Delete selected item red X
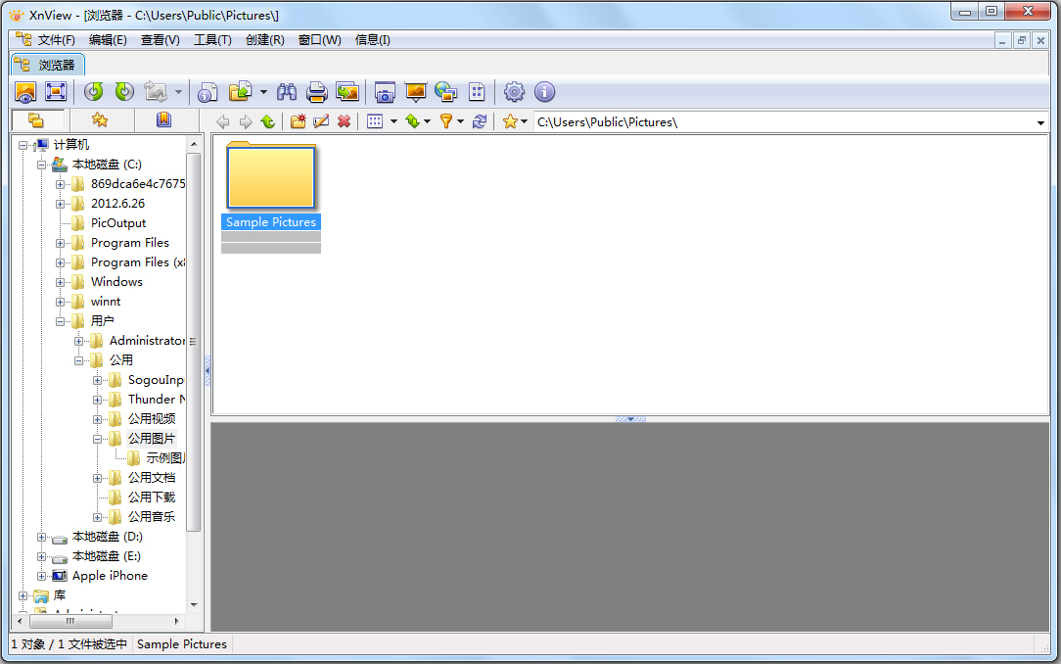The image size is (1061, 664). click(x=344, y=121)
